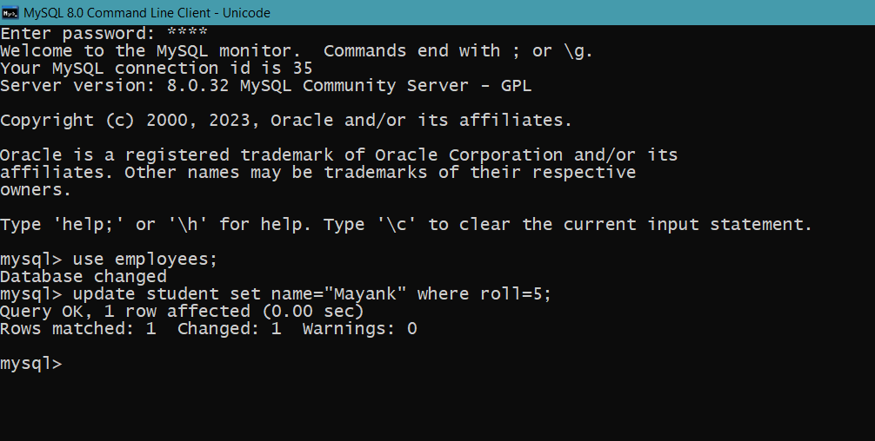Image resolution: width=875 pixels, height=441 pixels.
Task: Click the 'Your MySQL connection id is 35' line
Action: (x=157, y=69)
